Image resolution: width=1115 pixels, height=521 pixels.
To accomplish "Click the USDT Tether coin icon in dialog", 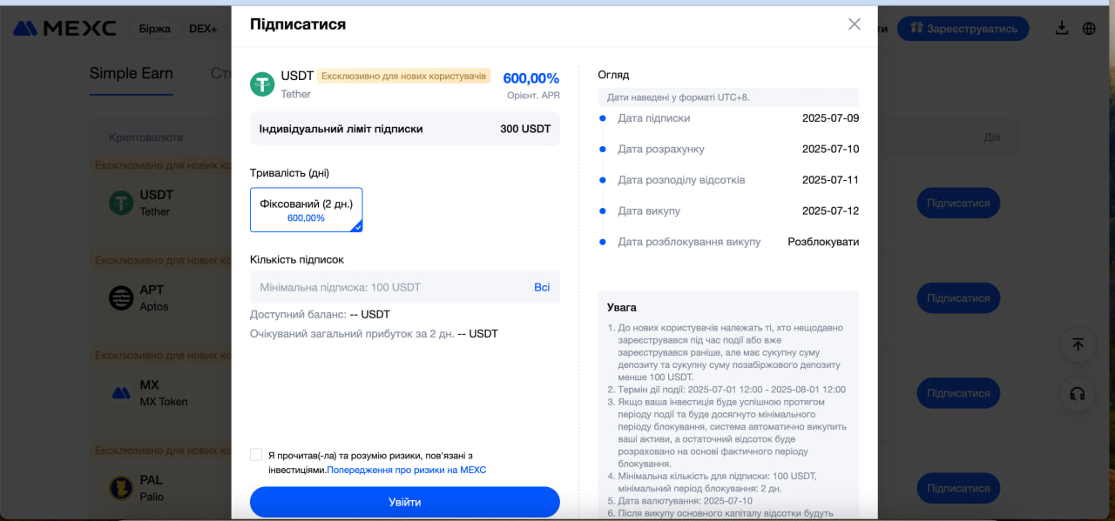I will pos(262,84).
